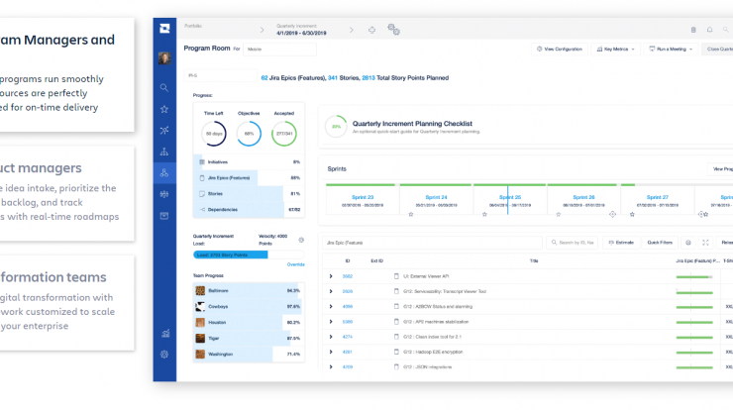This screenshot has height=410, width=733.
Task: Click the gear icon beside Quick Filters
Action: point(688,243)
